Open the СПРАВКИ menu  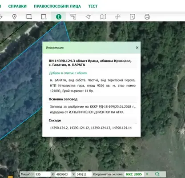(17, 6)
